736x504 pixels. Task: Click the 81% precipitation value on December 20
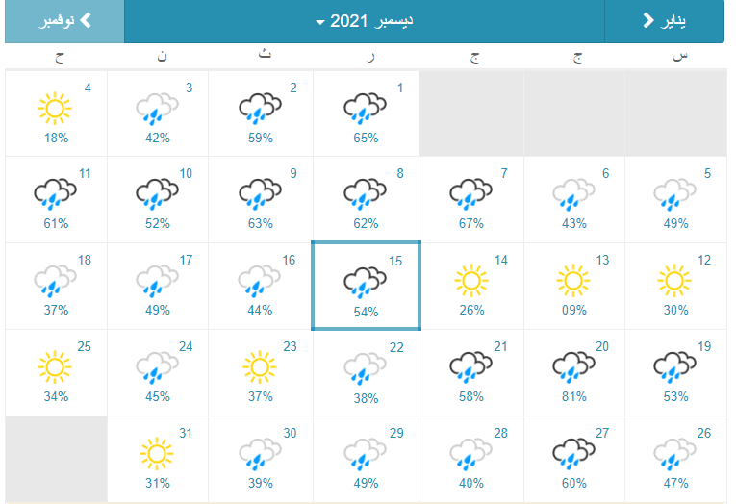[x=573, y=396]
